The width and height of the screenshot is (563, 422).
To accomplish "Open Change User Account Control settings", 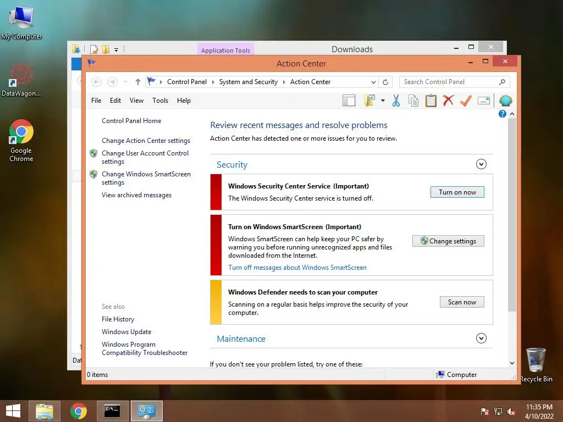I will click(145, 158).
